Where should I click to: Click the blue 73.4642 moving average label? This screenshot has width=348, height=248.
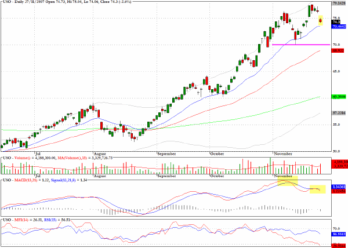[339, 27]
